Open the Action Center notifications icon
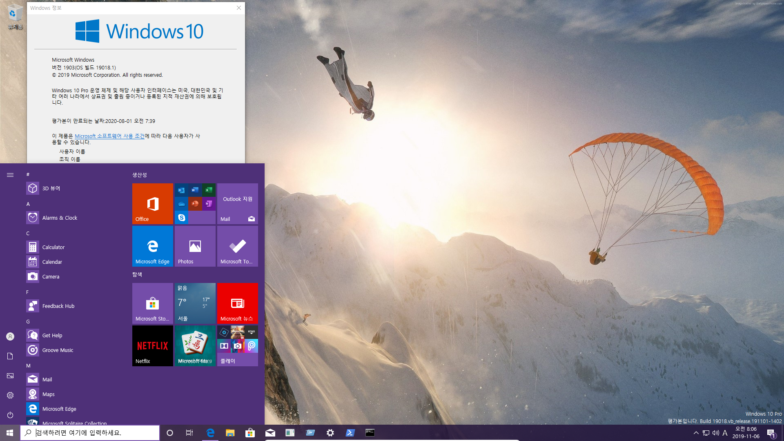 click(771, 433)
